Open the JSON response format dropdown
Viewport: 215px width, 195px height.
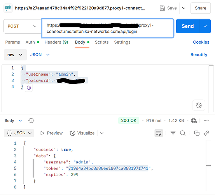[x=19, y=133]
